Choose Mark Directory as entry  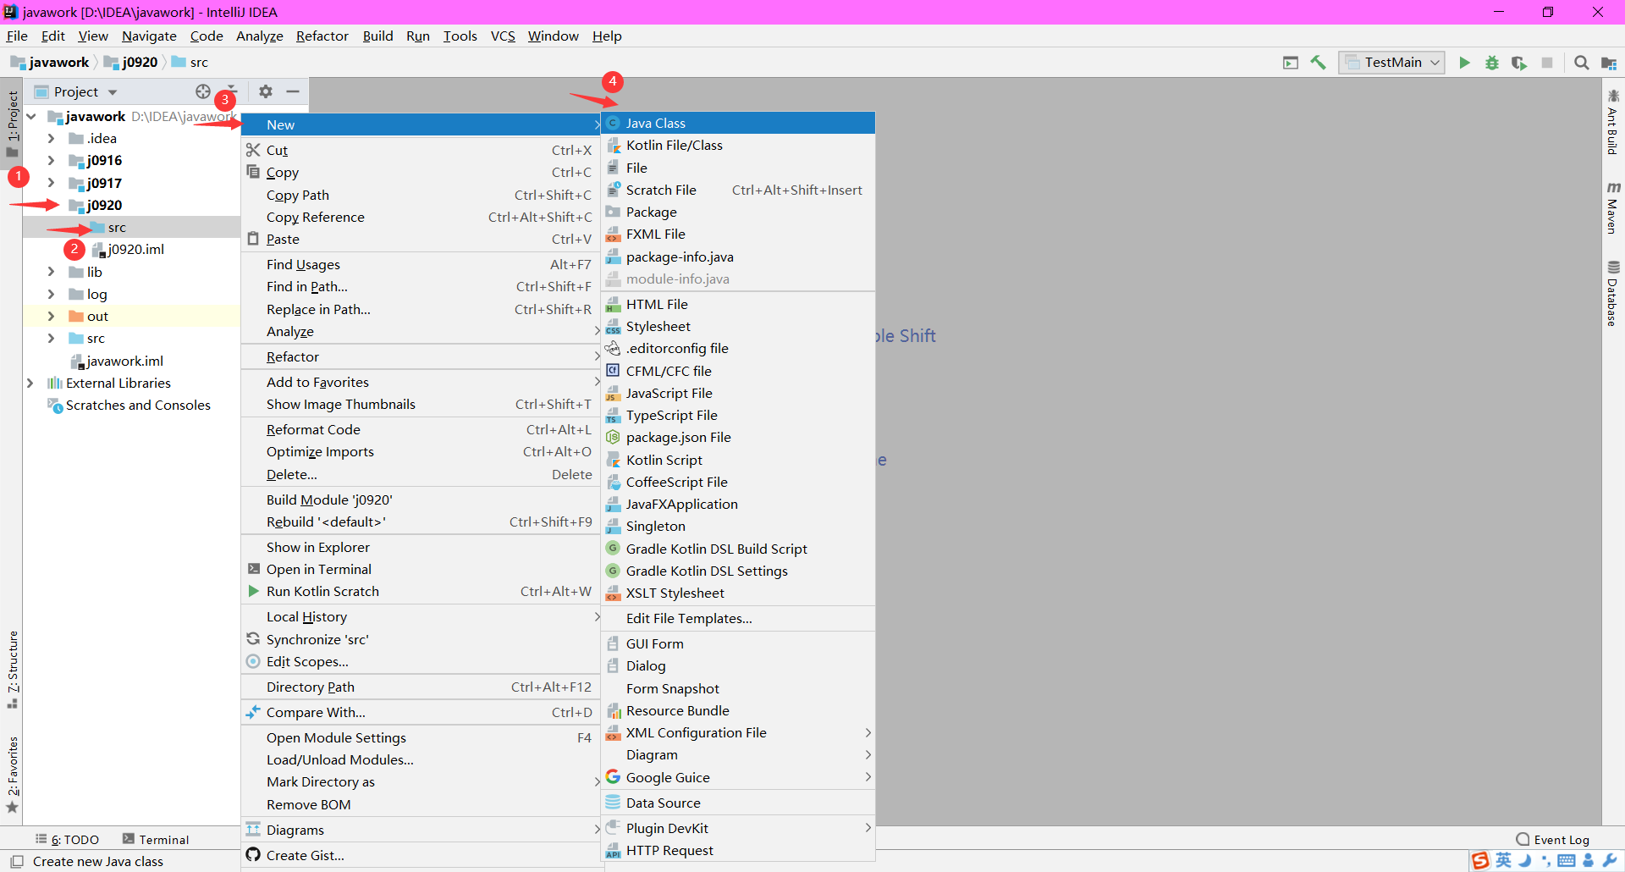coord(421,781)
